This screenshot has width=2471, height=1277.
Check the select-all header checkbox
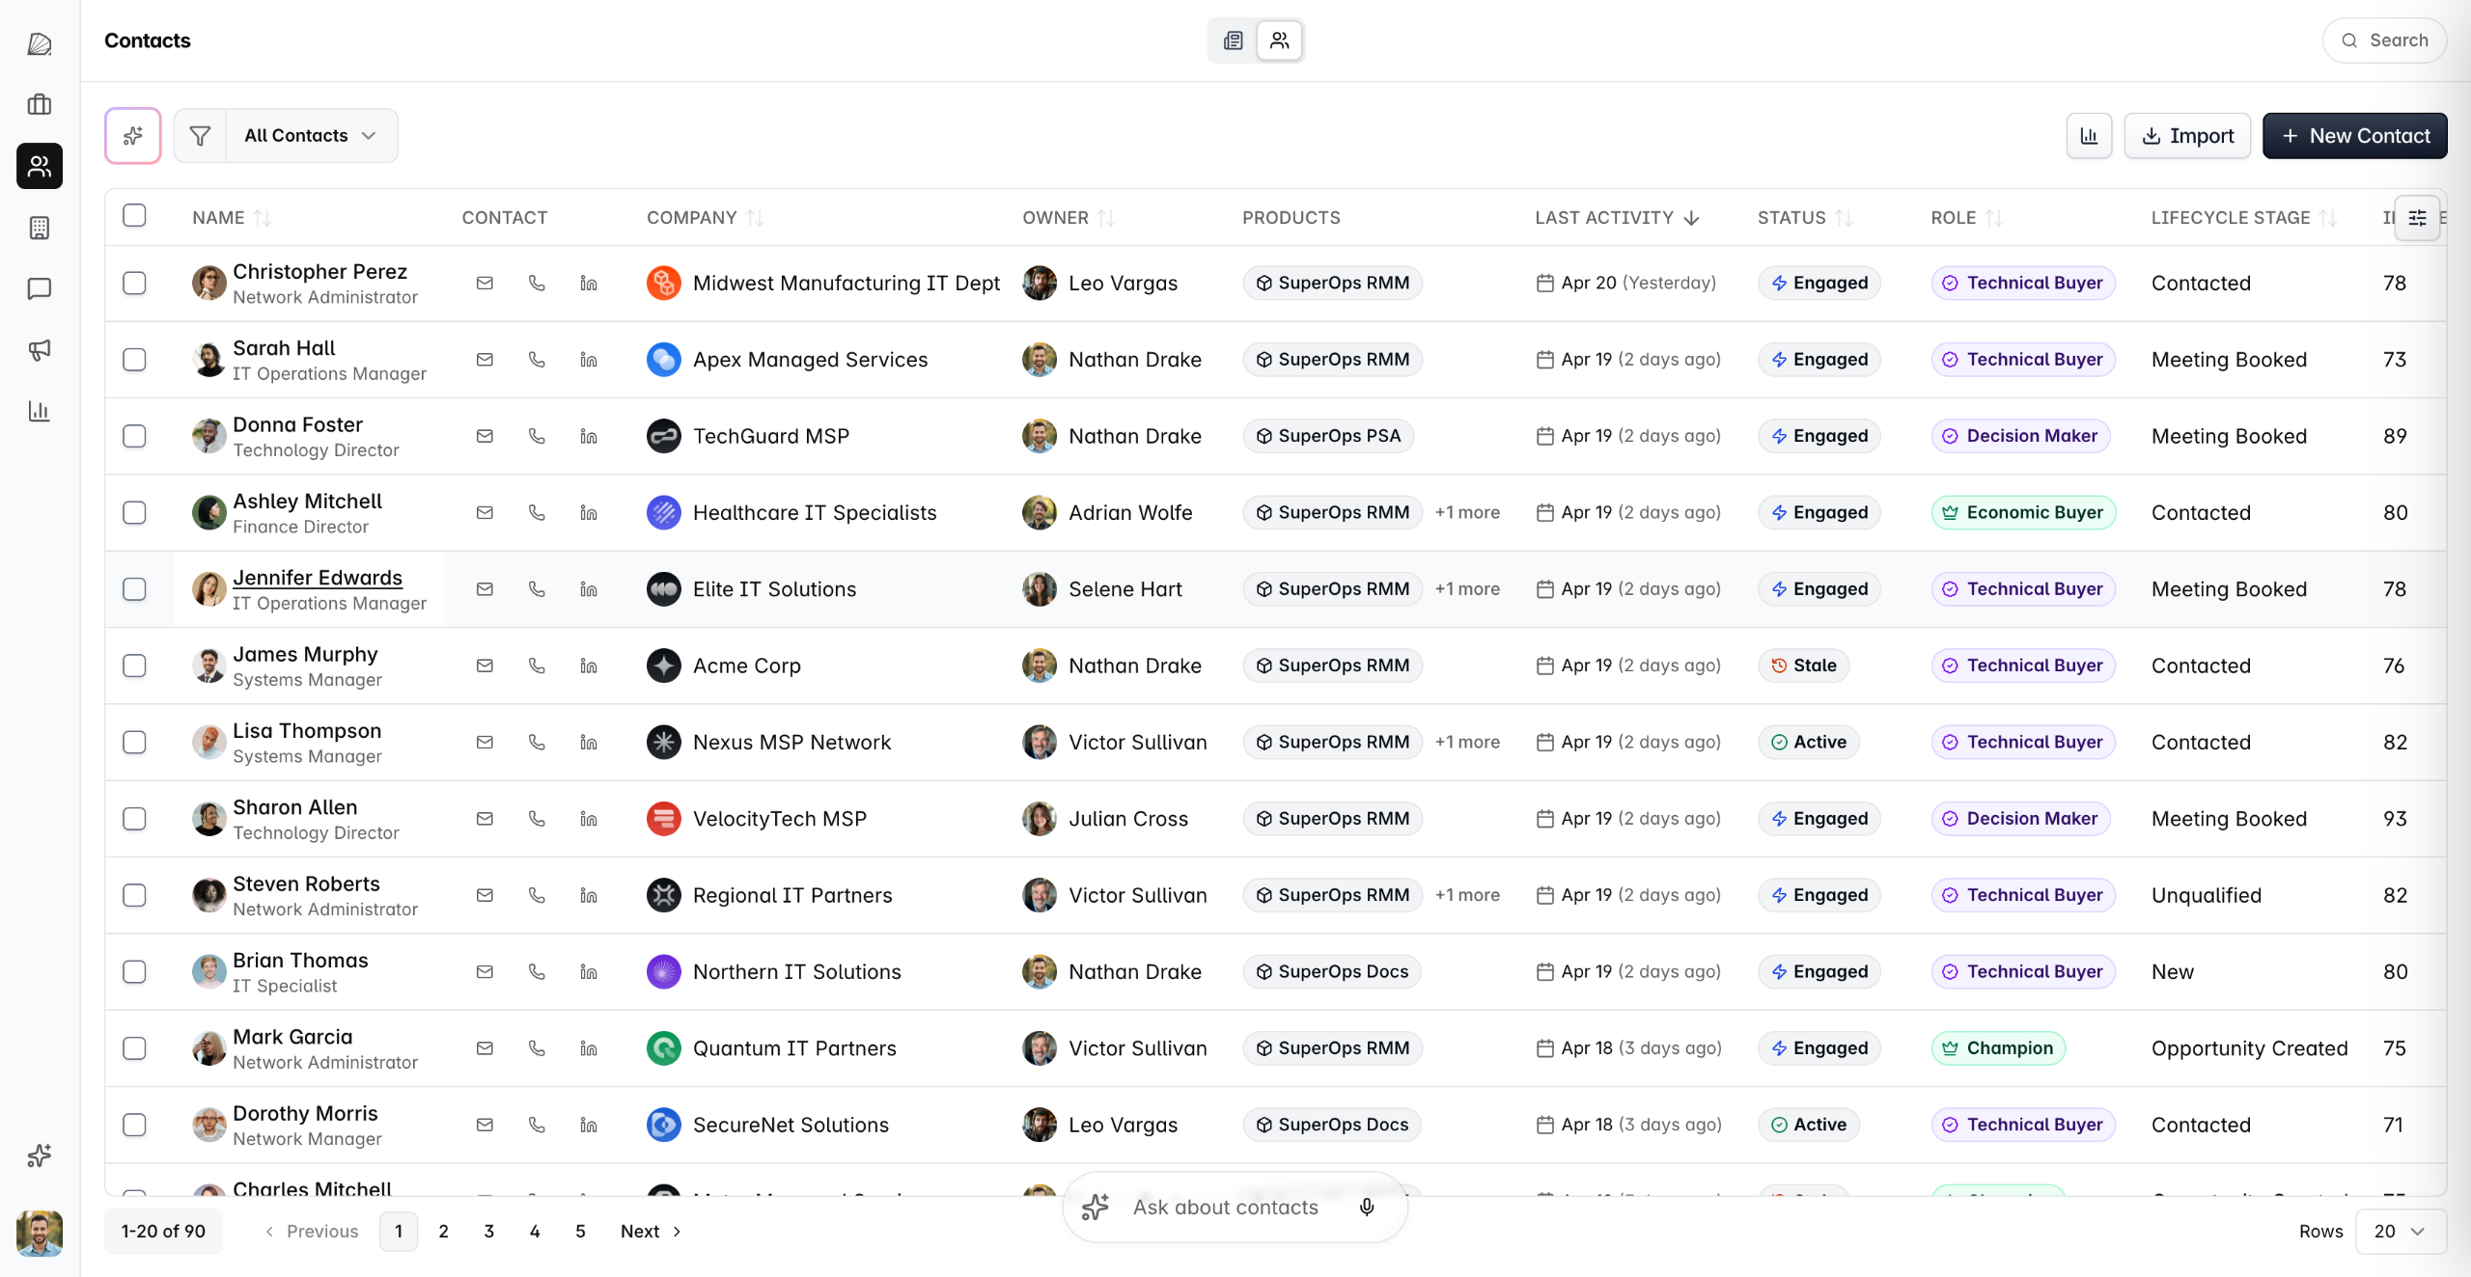point(134,216)
